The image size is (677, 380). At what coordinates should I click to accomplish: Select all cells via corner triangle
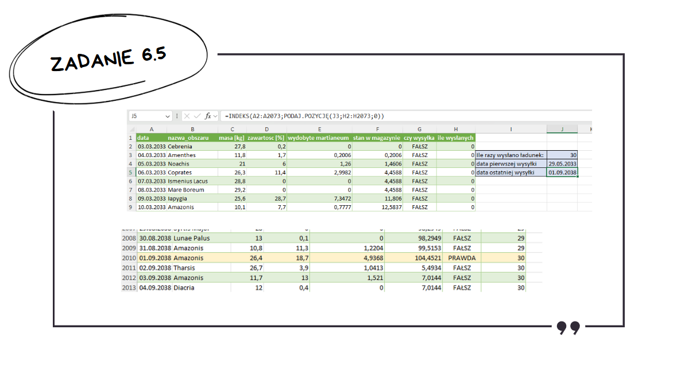click(131, 130)
